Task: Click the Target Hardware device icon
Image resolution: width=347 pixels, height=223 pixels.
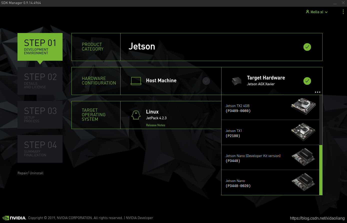Action: [236, 81]
